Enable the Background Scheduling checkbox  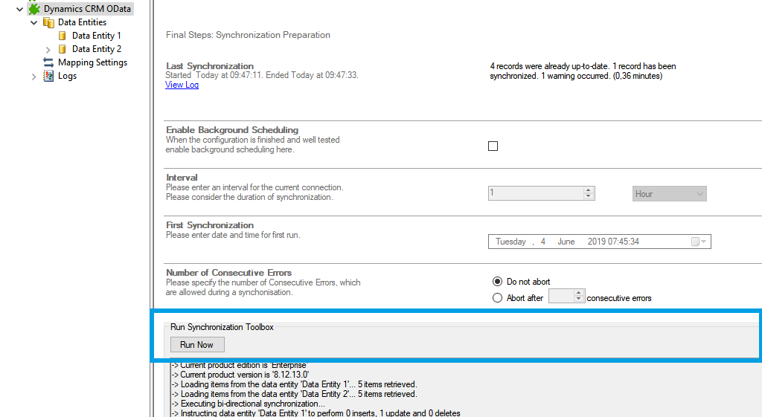[x=493, y=146]
